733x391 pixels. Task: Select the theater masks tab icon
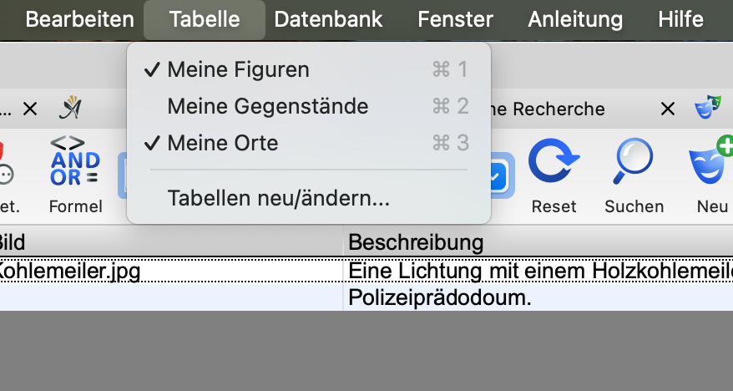pyautogui.click(x=707, y=107)
